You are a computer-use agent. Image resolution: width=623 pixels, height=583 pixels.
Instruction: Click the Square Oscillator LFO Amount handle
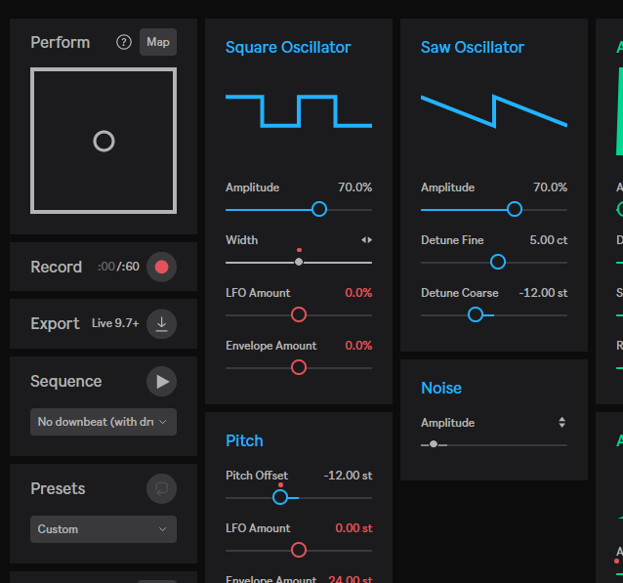point(299,314)
